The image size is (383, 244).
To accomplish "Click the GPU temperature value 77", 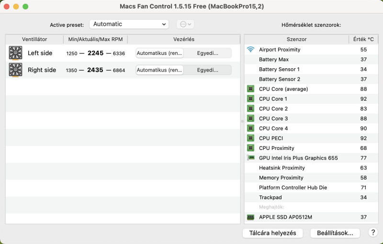I will point(363,158).
